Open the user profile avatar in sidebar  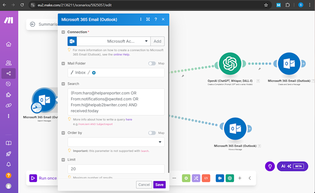click(x=8, y=186)
